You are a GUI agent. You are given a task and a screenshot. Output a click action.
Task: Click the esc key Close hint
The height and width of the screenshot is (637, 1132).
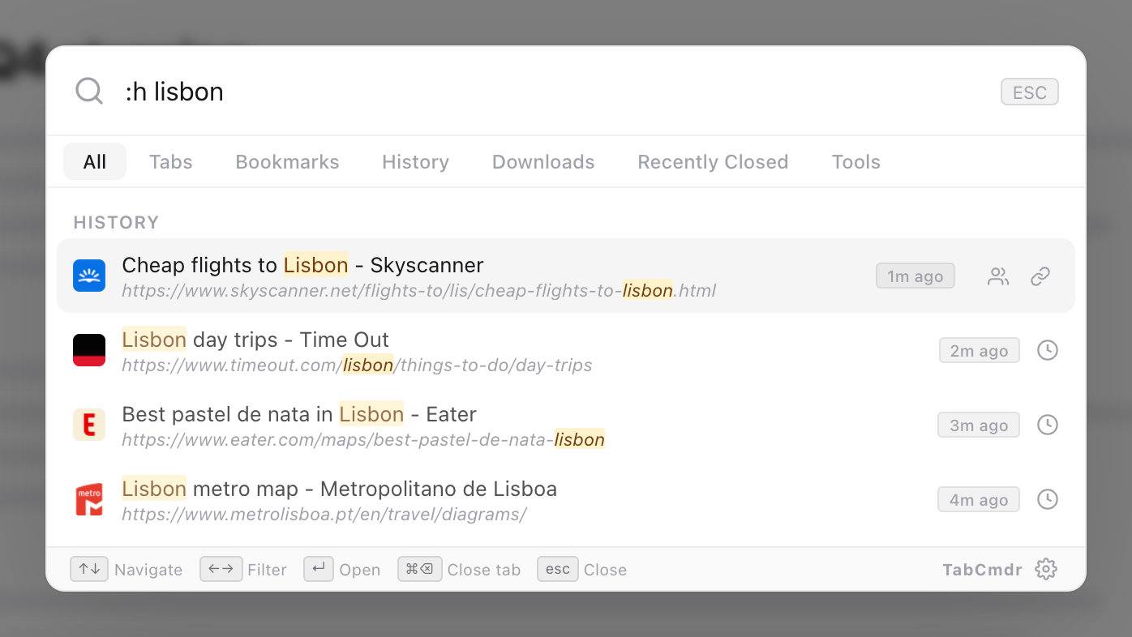click(558, 569)
